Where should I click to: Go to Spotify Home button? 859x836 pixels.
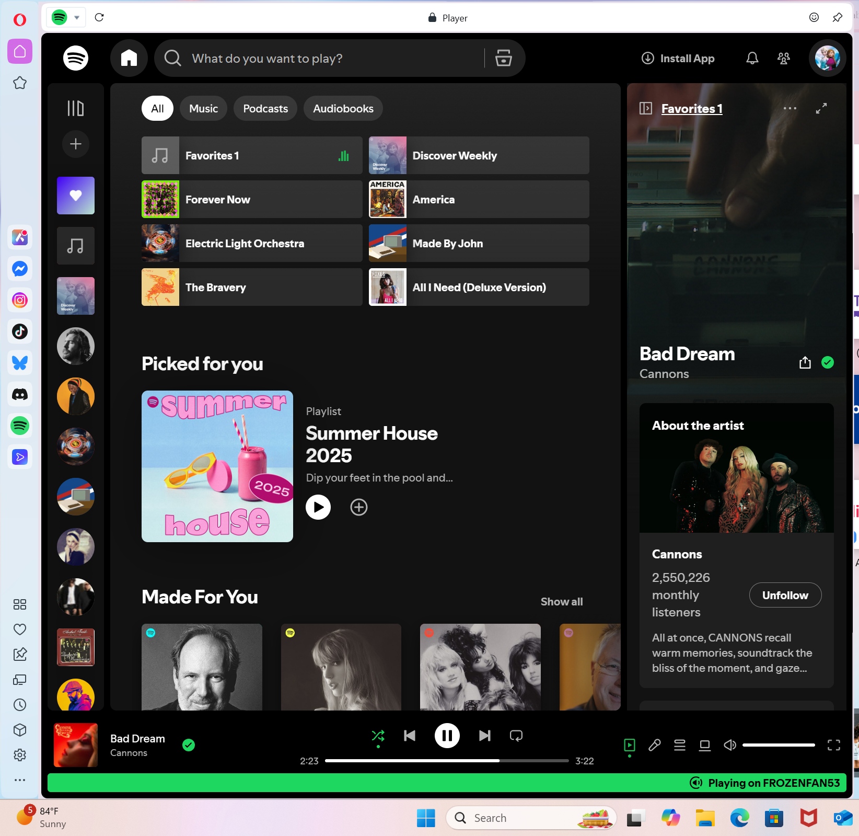[x=129, y=58]
